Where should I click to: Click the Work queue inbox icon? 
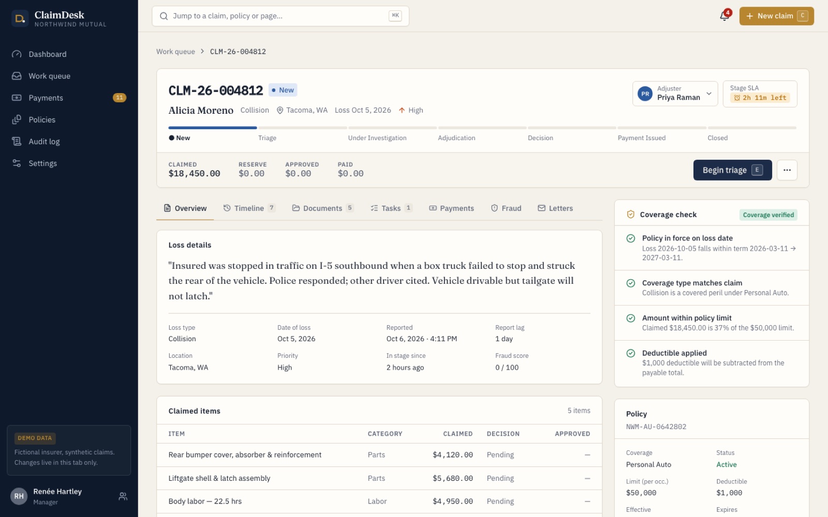[17, 76]
